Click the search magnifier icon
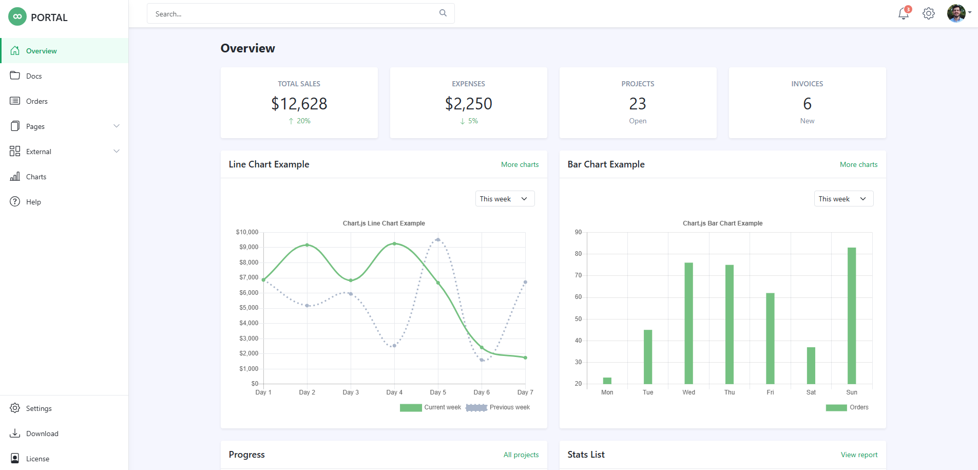The height and width of the screenshot is (470, 978). point(443,13)
